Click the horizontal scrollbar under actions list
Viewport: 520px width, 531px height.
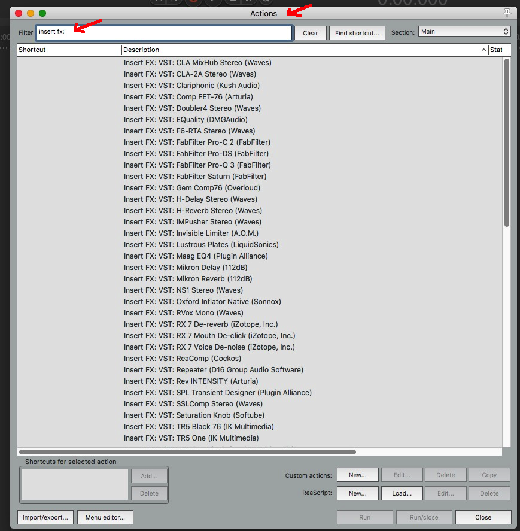pos(187,452)
